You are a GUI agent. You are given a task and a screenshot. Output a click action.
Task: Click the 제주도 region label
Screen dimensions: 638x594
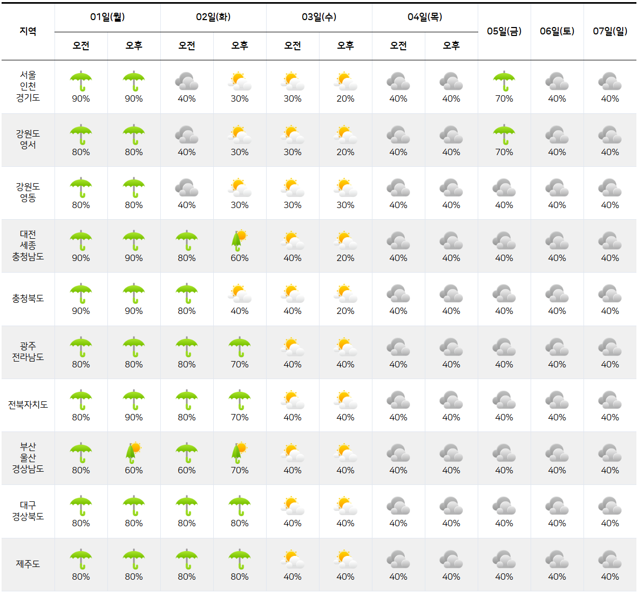pos(28,564)
